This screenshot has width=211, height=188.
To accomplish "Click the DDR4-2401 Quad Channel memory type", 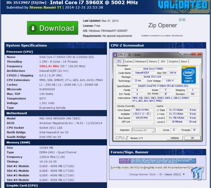I will [58, 152].
